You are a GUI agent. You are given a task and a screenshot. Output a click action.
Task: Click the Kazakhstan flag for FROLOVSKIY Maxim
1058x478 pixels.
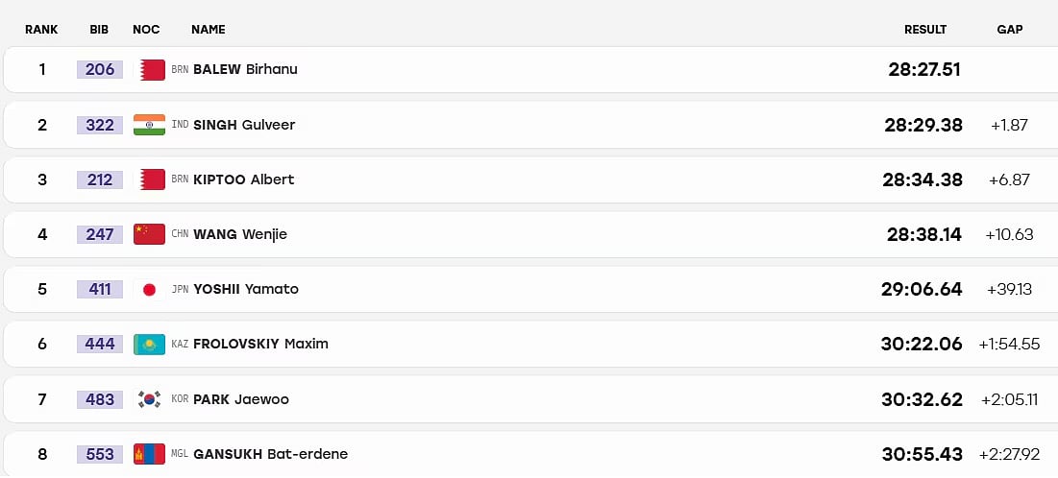(x=149, y=344)
